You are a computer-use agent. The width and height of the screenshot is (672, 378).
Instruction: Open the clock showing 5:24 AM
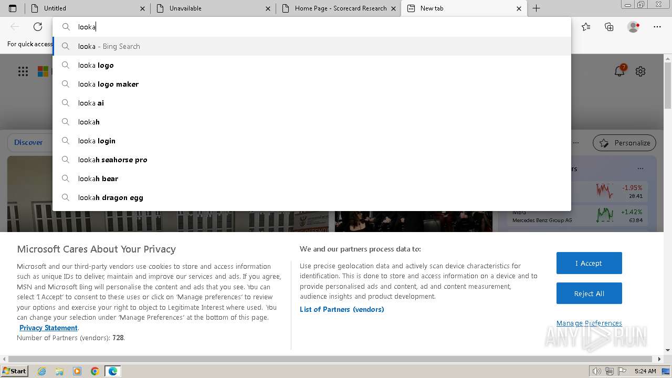[x=645, y=371]
